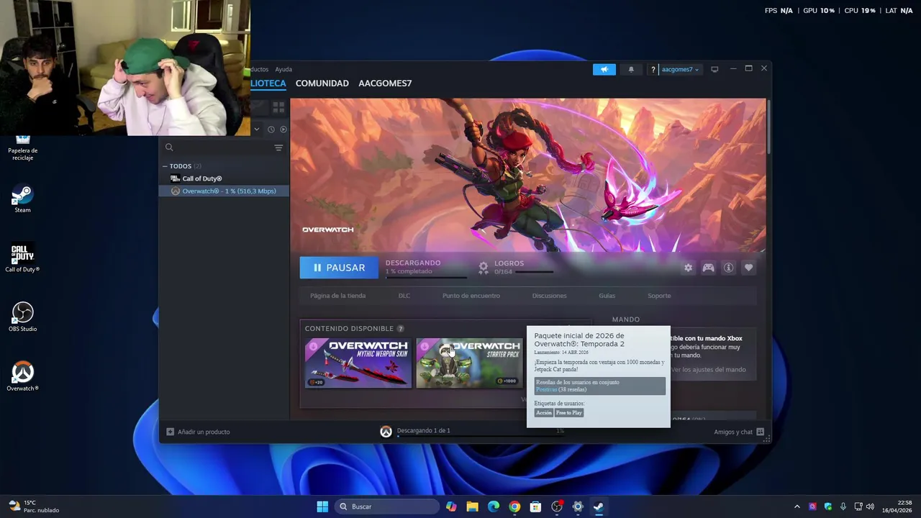The image size is (921, 518).
Task: Open the weather widget 15°C
Action: click(x=33, y=506)
